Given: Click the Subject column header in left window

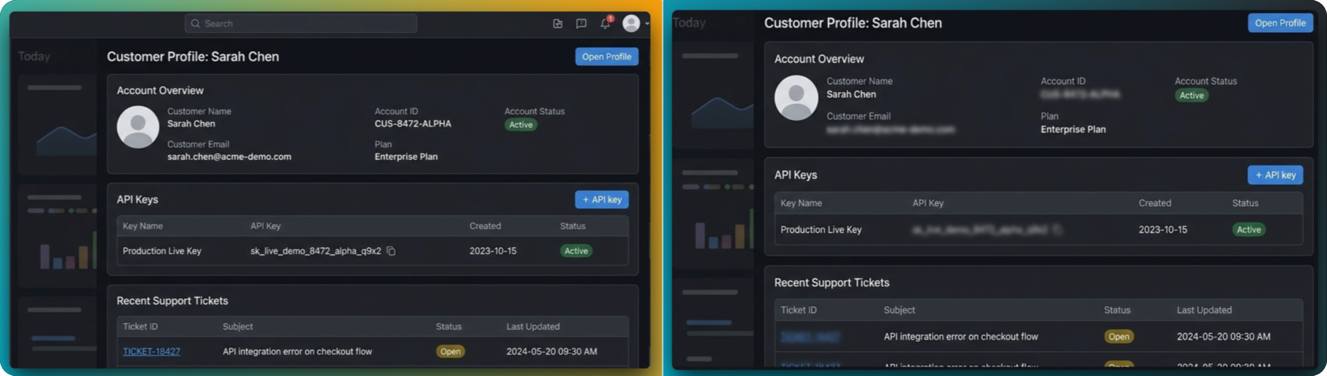Looking at the screenshot, I should (238, 326).
